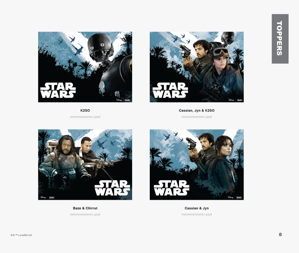The width and height of the screenshot is (299, 253).
Task: Click the Baze & Chirrut caption
Action: click(85, 208)
